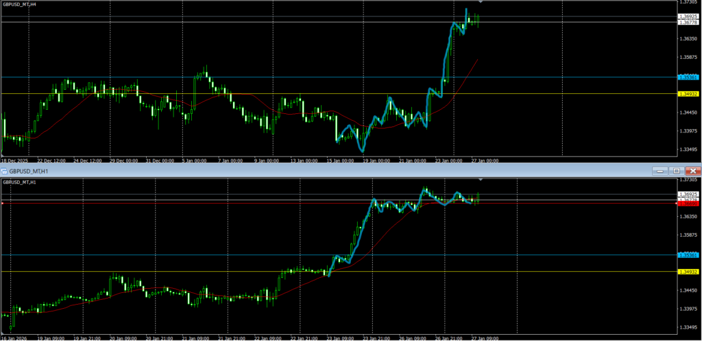Click the GBPUSD_MT,H1 window title text
The height and width of the screenshot is (341, 702).
[x=29, y=170]
